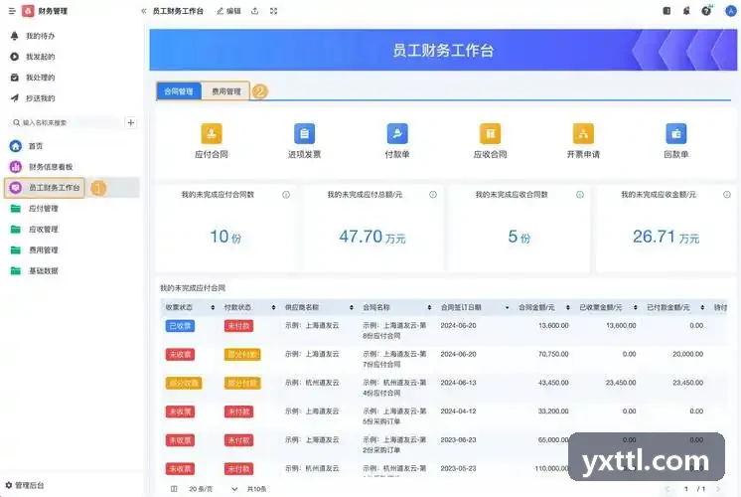
Task: Click the 47.70 万元 statistic value
Action: point(372,237)
